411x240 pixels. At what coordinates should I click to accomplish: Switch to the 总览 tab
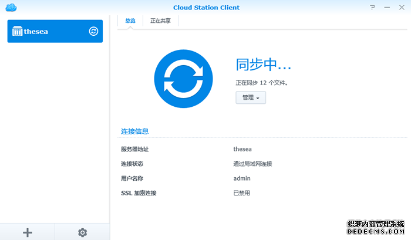point(130,21)
